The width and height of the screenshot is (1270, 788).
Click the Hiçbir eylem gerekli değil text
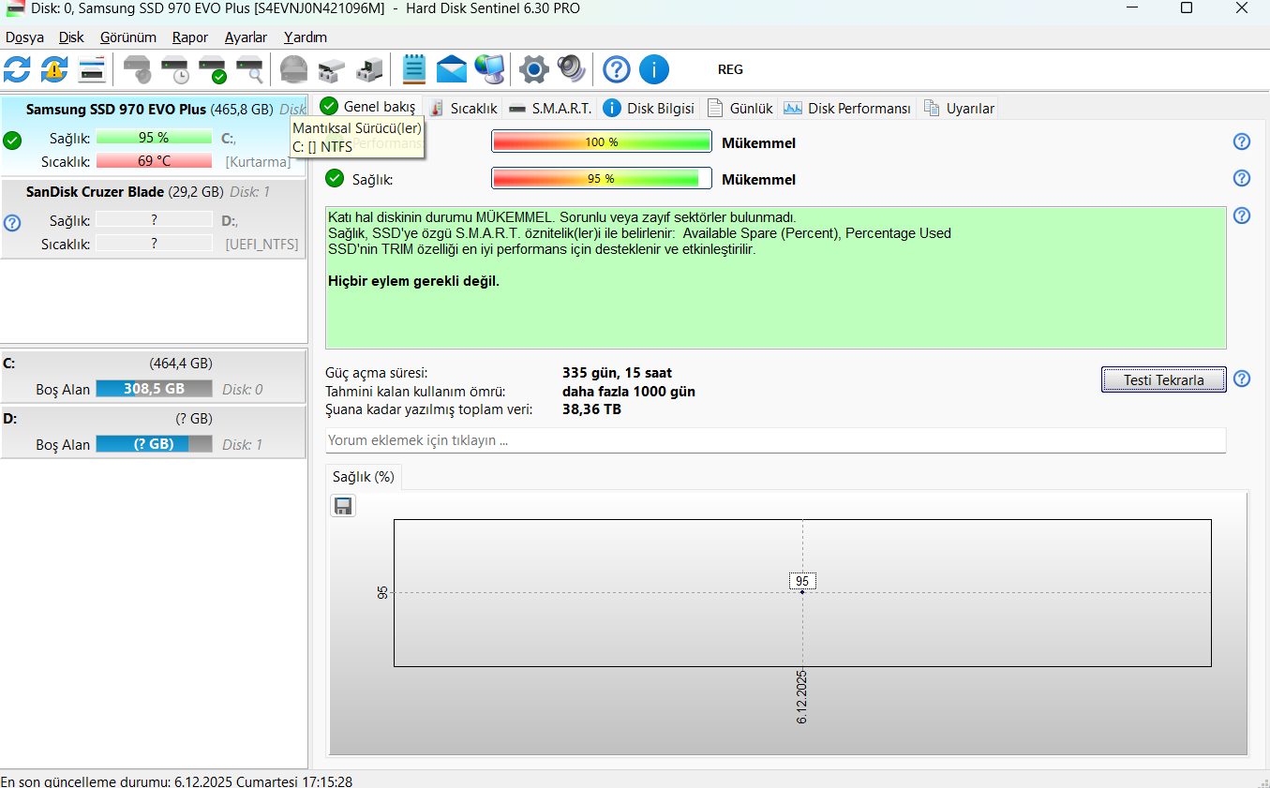point(414,280)
